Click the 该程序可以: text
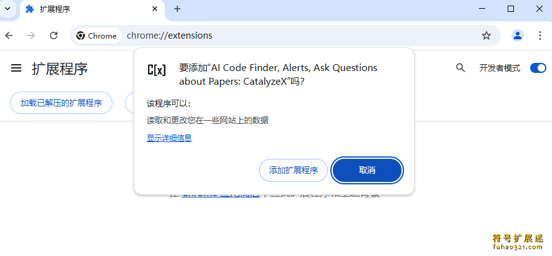The height and width of the screenshot is (256, 552). click(x=169, y=103)
